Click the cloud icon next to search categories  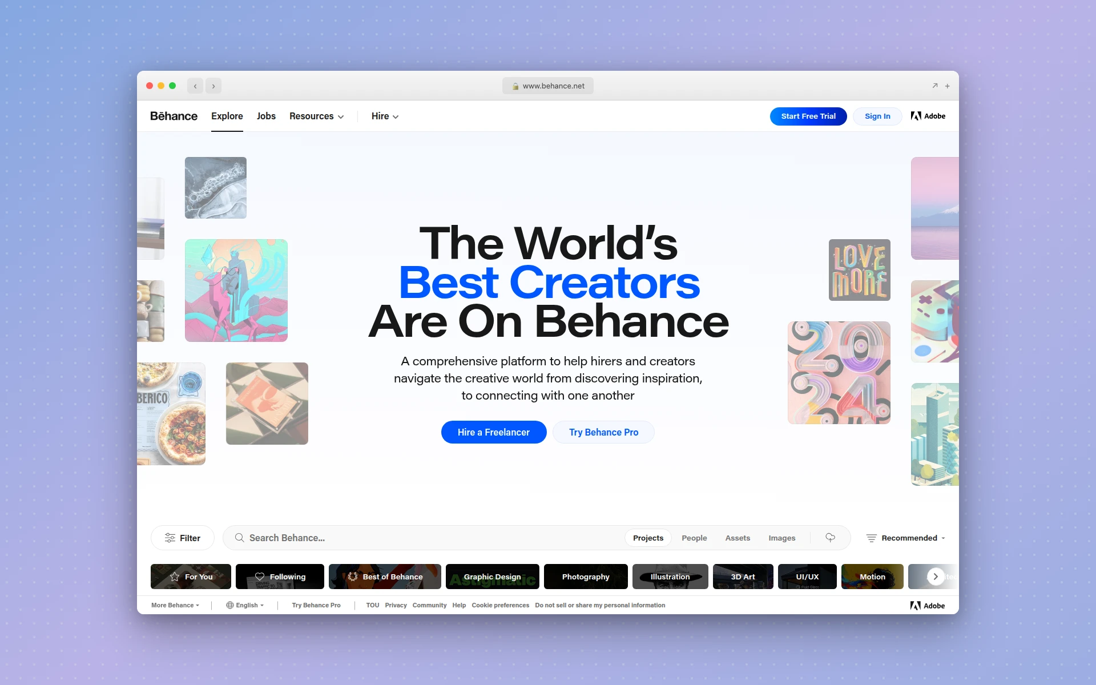coord(831,538)
